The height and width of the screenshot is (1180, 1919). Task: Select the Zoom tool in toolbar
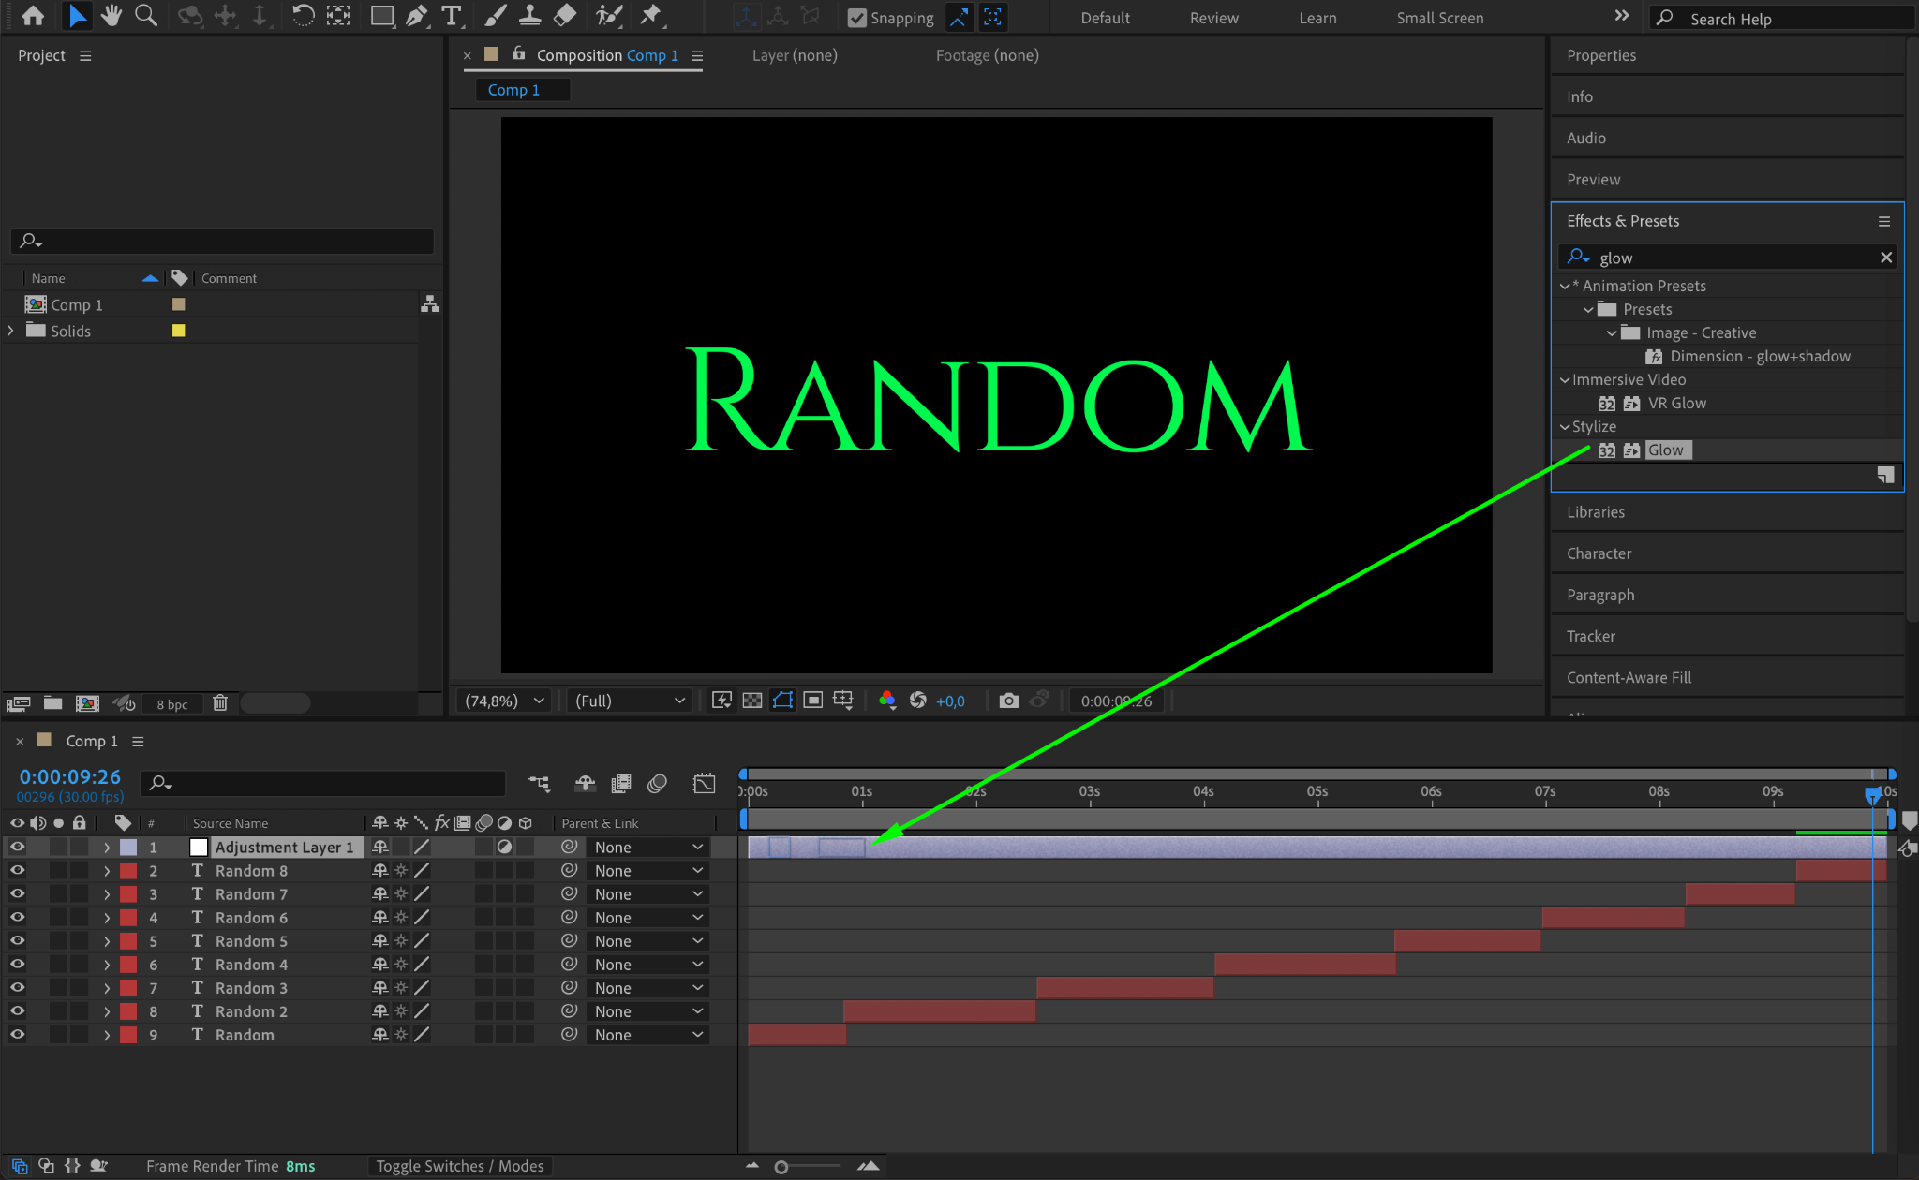[145, 15]
